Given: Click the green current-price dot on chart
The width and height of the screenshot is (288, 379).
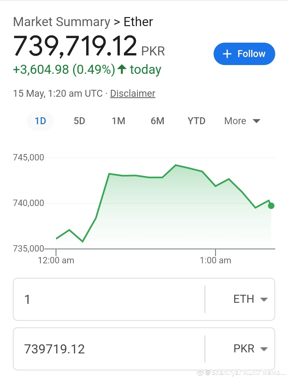Looking at the screenshot, I should pos(271,206).
